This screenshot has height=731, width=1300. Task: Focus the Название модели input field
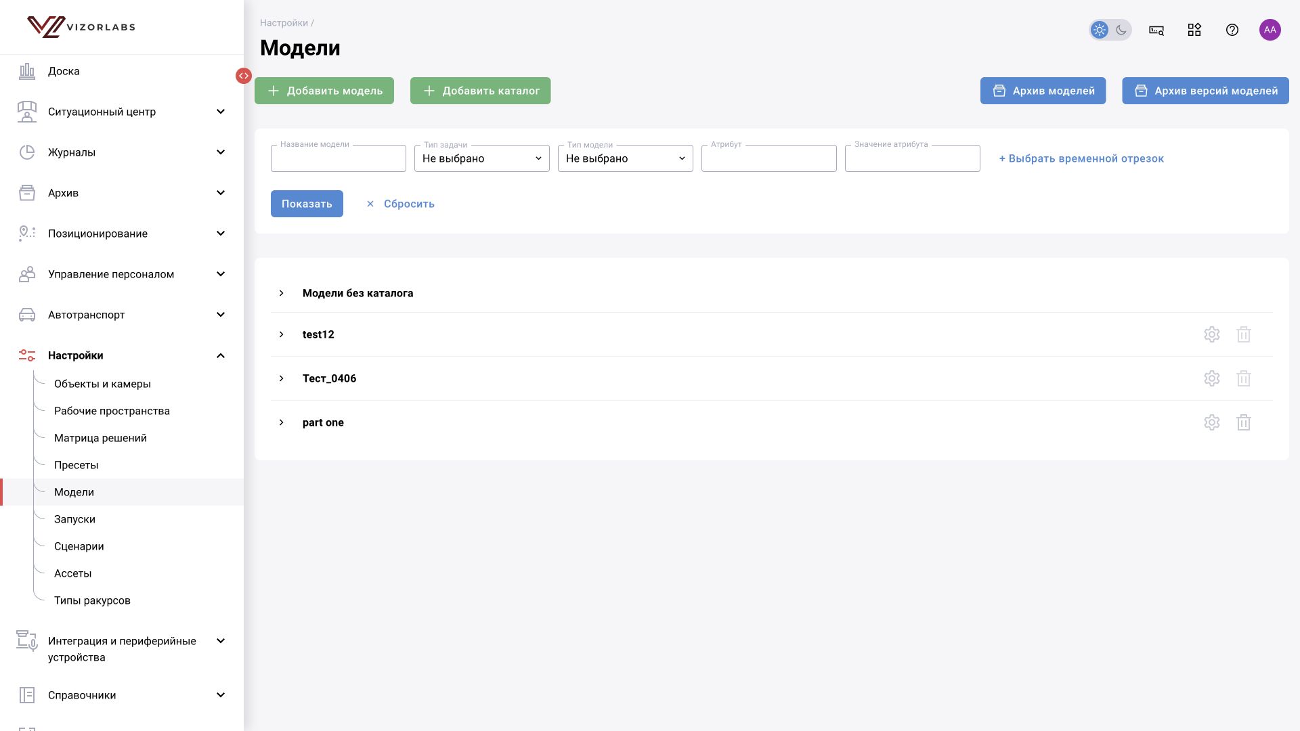[339, 158]
